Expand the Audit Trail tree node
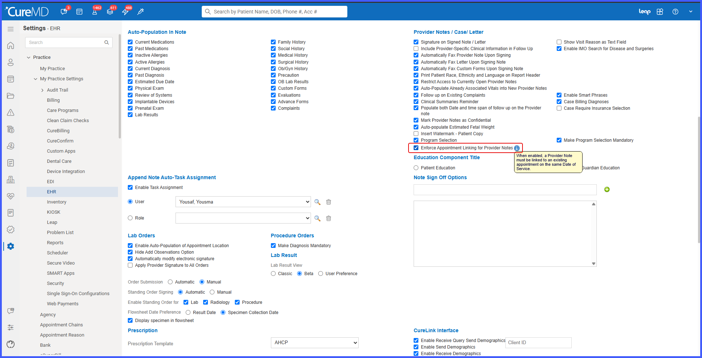The height and width of the screenshot is (358, 702). click(x=42, y=90)
